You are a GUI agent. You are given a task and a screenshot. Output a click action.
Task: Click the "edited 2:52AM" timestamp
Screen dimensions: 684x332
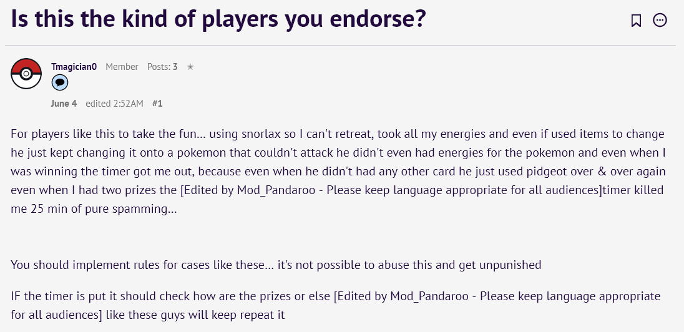(114, 104)
